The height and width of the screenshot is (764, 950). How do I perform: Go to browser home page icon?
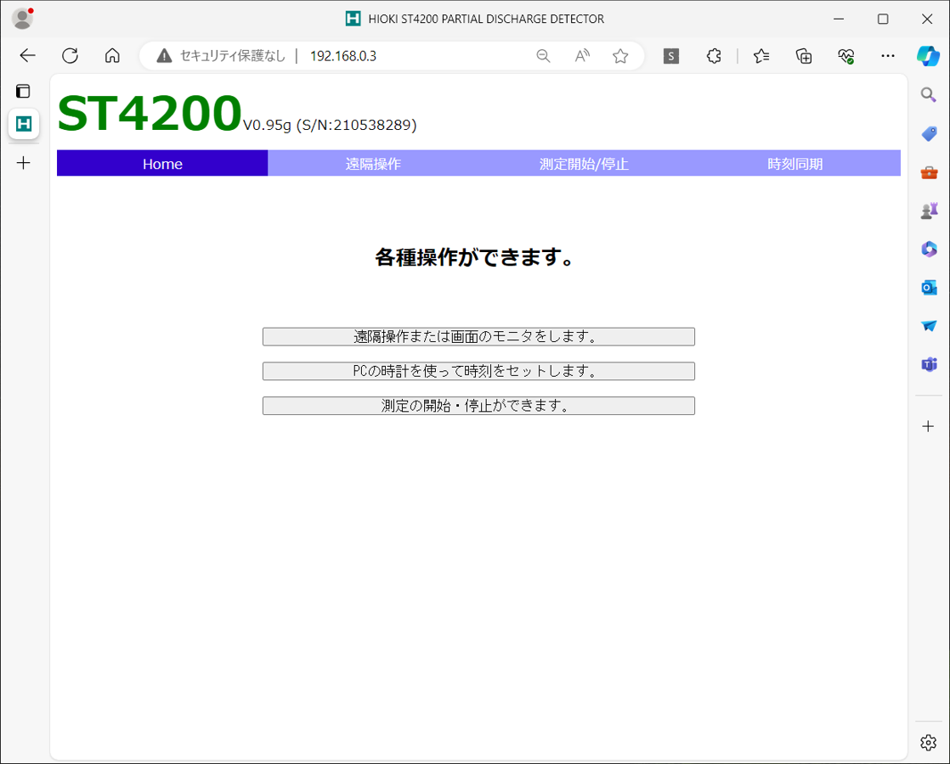(112, 56)
